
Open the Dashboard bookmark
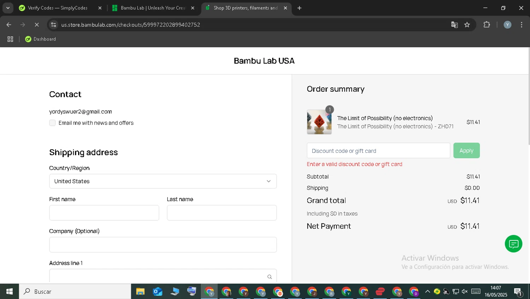point(40,39)
